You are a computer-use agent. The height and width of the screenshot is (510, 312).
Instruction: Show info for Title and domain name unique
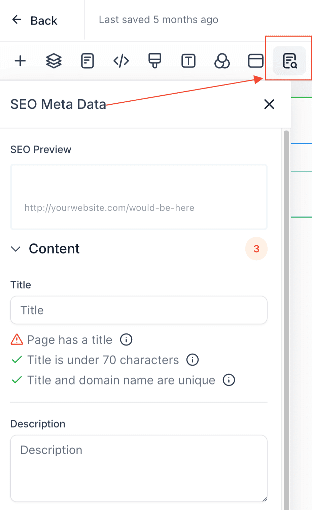229,380
